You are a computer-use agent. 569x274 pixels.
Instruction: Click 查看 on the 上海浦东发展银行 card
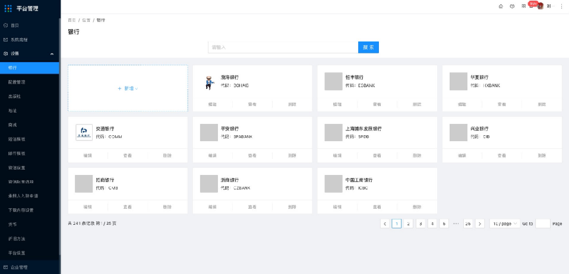(377, 155)
